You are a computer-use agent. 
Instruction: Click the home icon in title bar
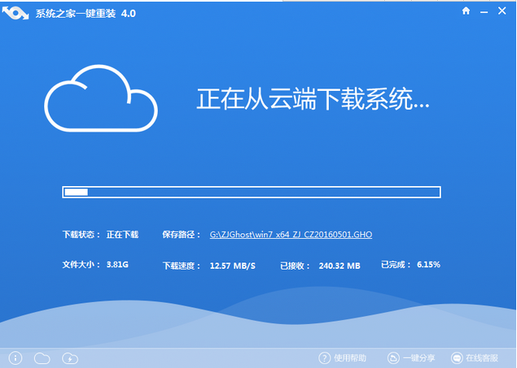(467, 11)
